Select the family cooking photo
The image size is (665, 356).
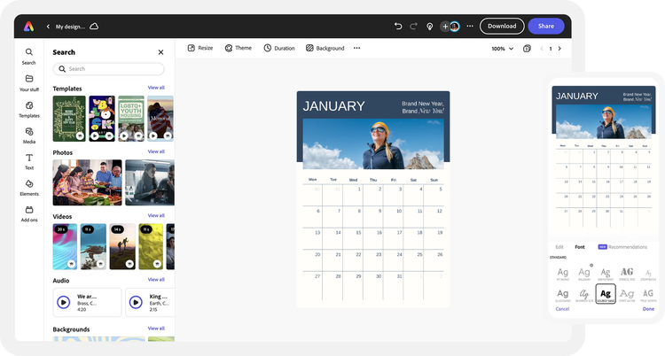pos(87,182)
